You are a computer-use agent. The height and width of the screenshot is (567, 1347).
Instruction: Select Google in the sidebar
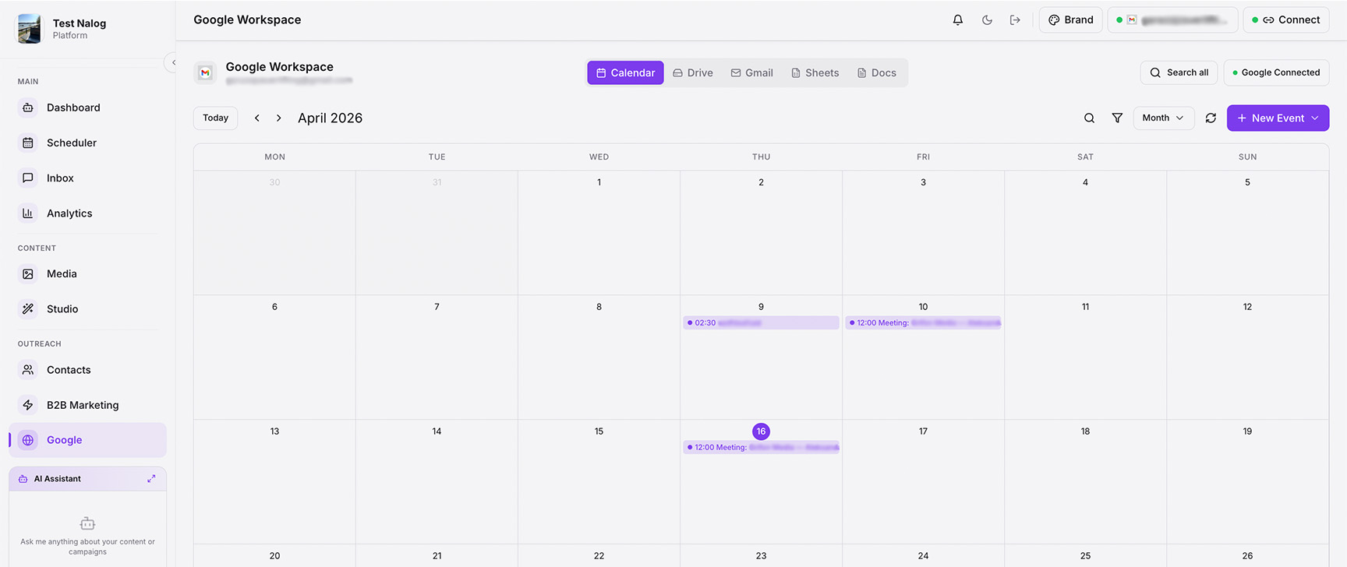(x=87, y=440)
